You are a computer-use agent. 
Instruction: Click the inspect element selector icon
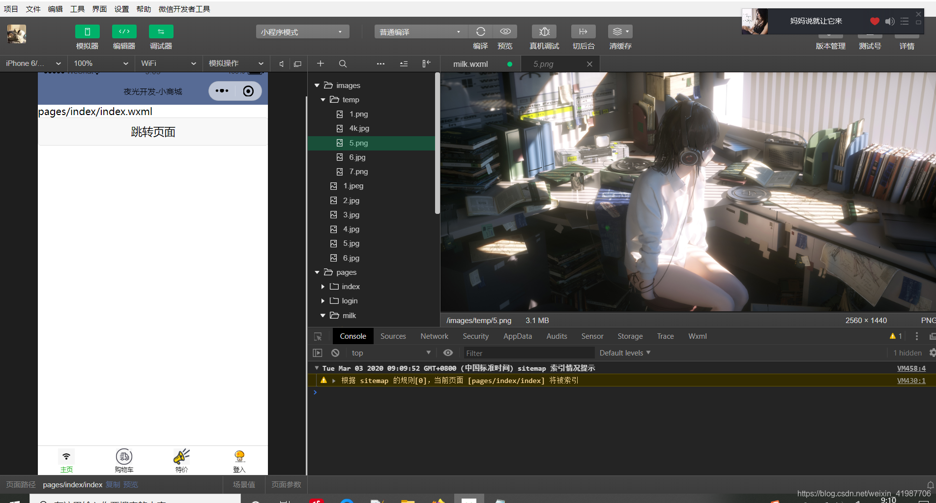pos(318,337)
